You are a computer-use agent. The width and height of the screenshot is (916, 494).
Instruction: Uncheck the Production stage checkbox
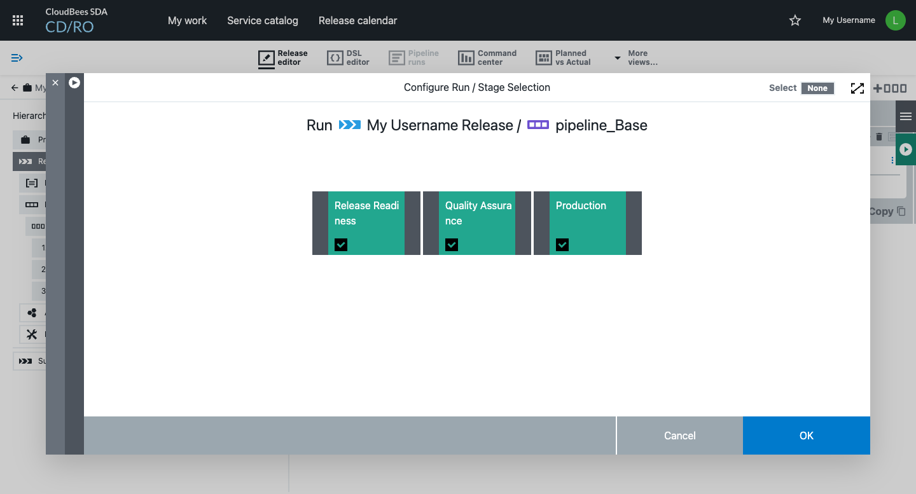click(562, 245)
